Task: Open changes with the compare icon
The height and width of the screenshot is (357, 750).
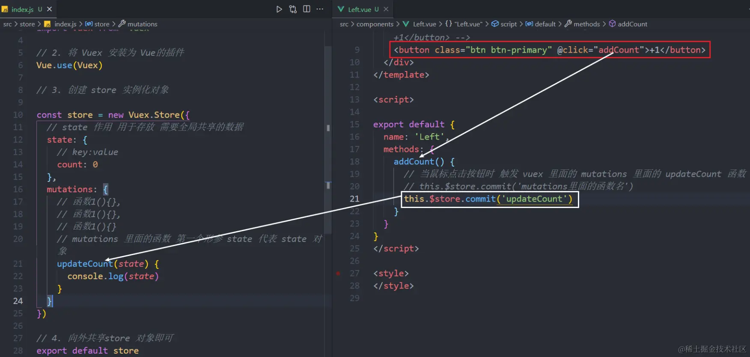Action: 293,9
